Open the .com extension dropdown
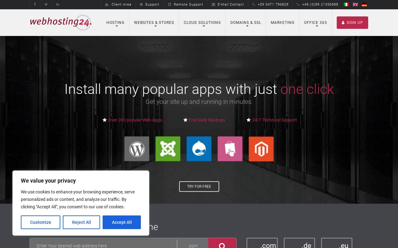 point(193,244)
